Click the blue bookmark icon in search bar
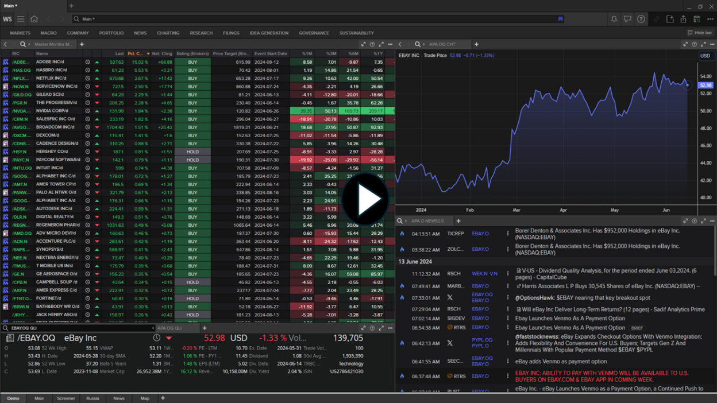Viewport: 717px width, 403px height. tap(560, 19)
